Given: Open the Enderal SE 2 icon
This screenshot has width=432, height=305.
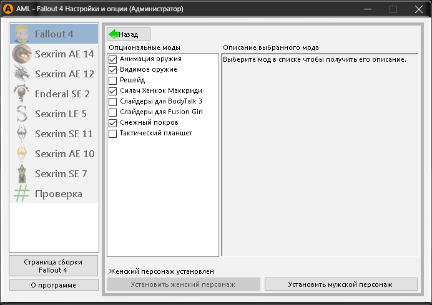Looking at the screenshot, I should [x=22, y=94].
